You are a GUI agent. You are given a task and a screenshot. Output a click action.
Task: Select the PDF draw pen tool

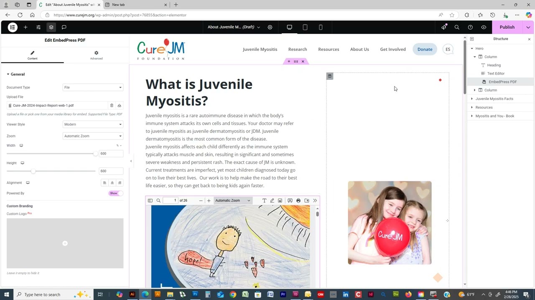tap(272, 200)
